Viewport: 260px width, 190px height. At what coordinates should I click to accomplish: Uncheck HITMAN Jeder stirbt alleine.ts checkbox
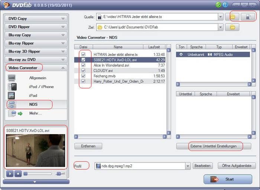coord(83,54)
